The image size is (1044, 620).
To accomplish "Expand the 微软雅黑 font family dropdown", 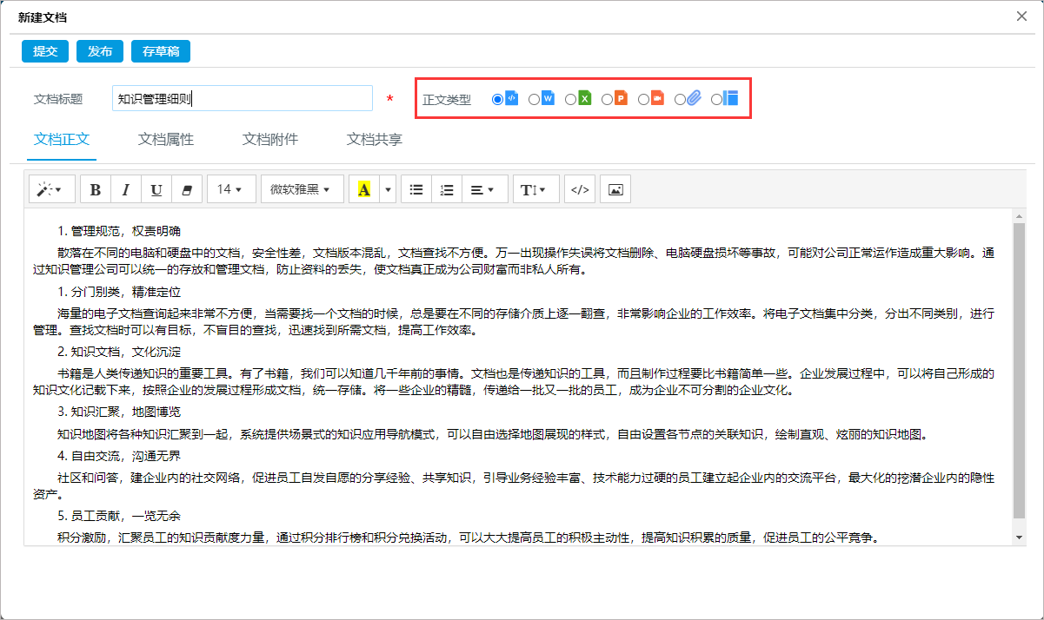I will click(301, 189).
